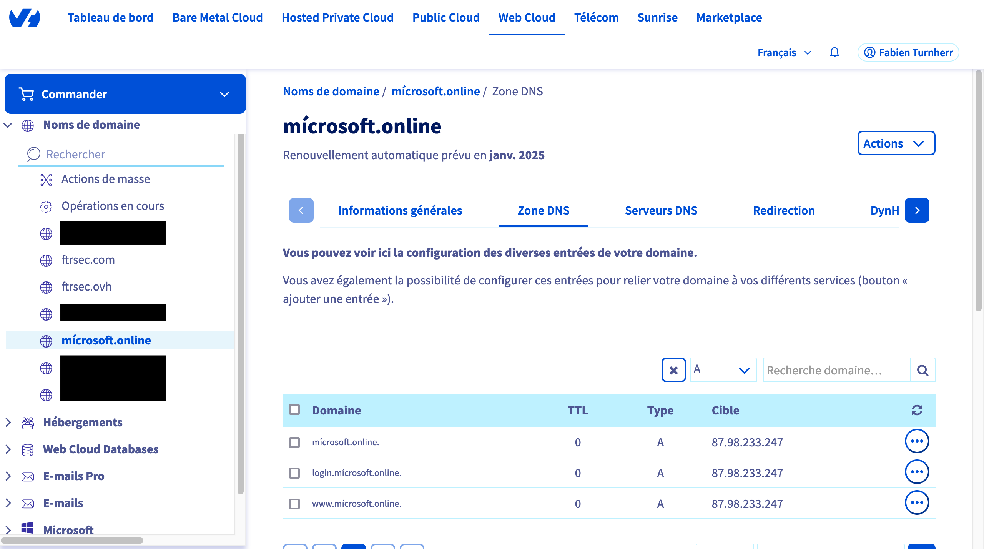Click the E-mails envelope icon
The width and height of the screenshot is (984, 549).
[x=28, y=504]
